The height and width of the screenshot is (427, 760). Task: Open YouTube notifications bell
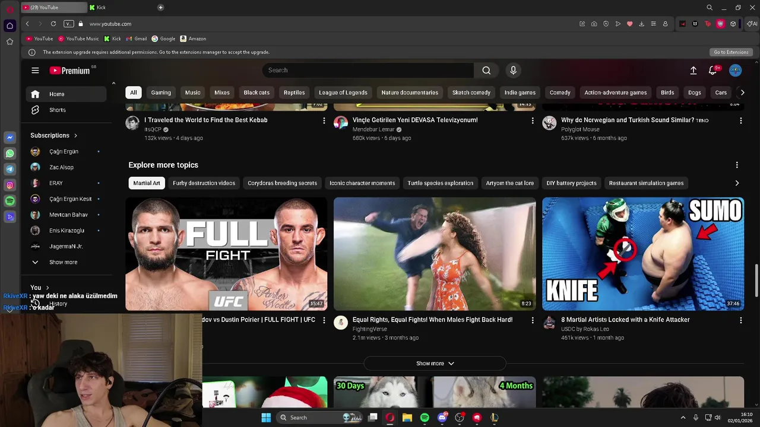(x=713, y=70)
